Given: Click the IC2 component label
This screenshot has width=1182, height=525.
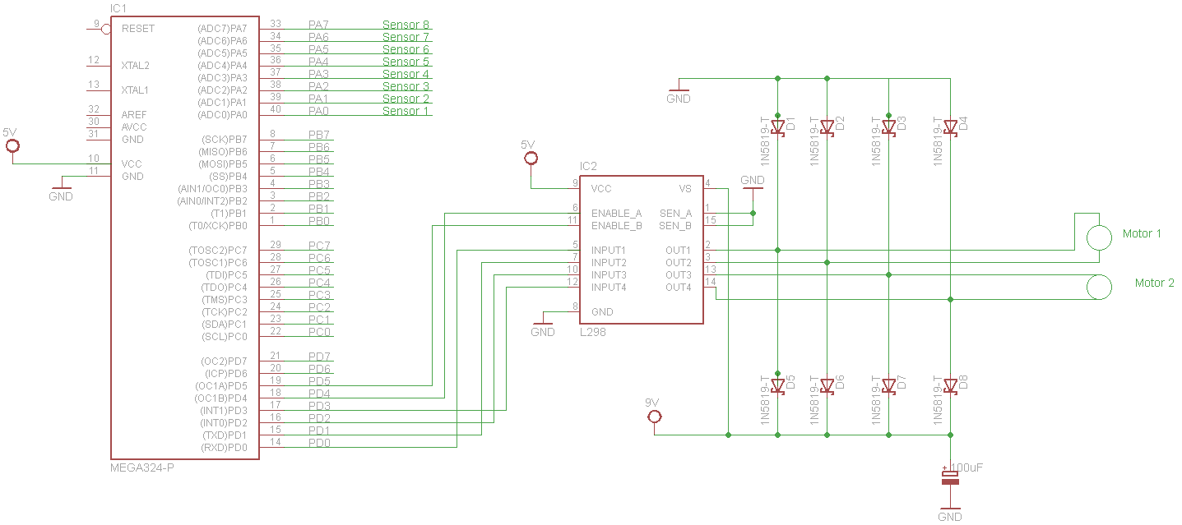Looking at the screenshot, I should point(589,167).
